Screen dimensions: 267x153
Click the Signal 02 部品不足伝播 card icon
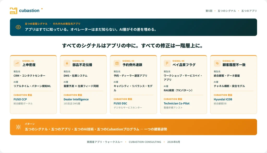point(67,63)
